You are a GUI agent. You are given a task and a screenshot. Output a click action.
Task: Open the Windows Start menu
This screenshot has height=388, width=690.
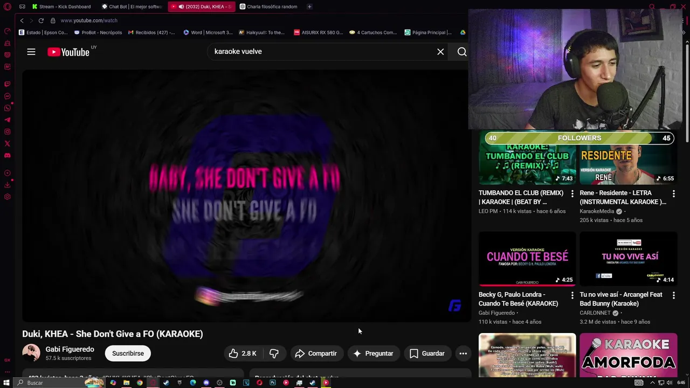point(6,383)
